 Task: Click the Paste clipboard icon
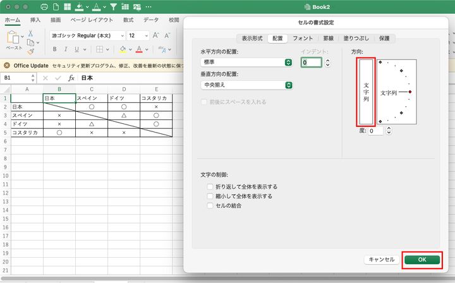click(x=13, y=39)
